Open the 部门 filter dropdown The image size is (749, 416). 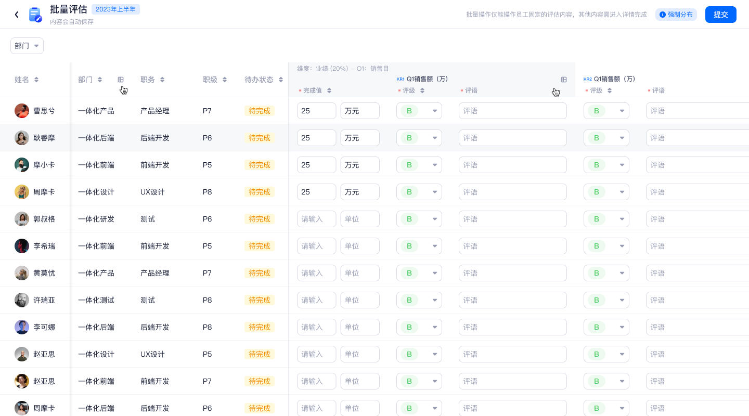click(27, 46)
